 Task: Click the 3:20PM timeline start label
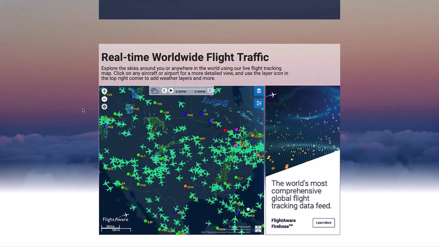[181, 92]
